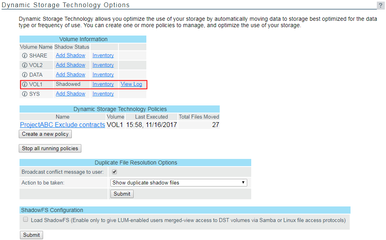Click Add Shadow for SHARE volume
This screenshot has height=240, width=386.
pos(71,56)
